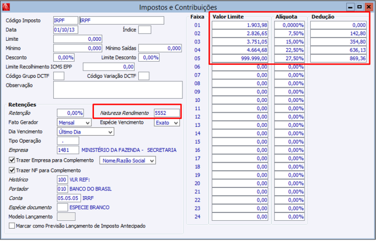Click the red application icon in title bar
Viewport: 376px width, 241px height.
pyautogui.click(x=6, y=7)
